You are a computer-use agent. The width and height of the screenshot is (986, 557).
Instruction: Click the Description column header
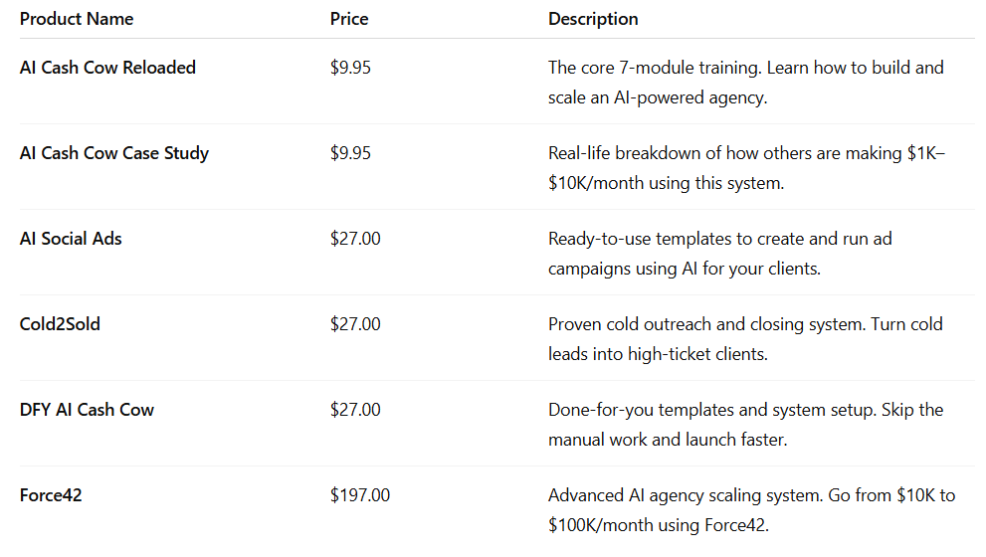(x=593, y=19)
